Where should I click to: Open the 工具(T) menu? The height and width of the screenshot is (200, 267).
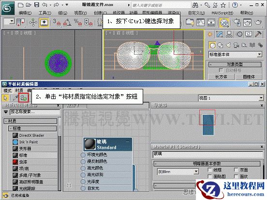45,13
